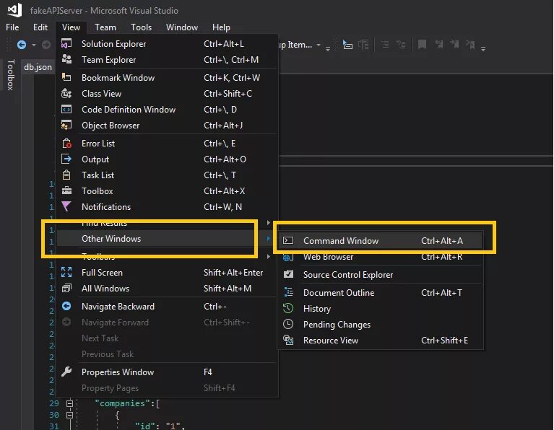The width and height of the screenshot is (554, 430).
Task: Click the Document Outline icon
Action: [x=288, y=292]
